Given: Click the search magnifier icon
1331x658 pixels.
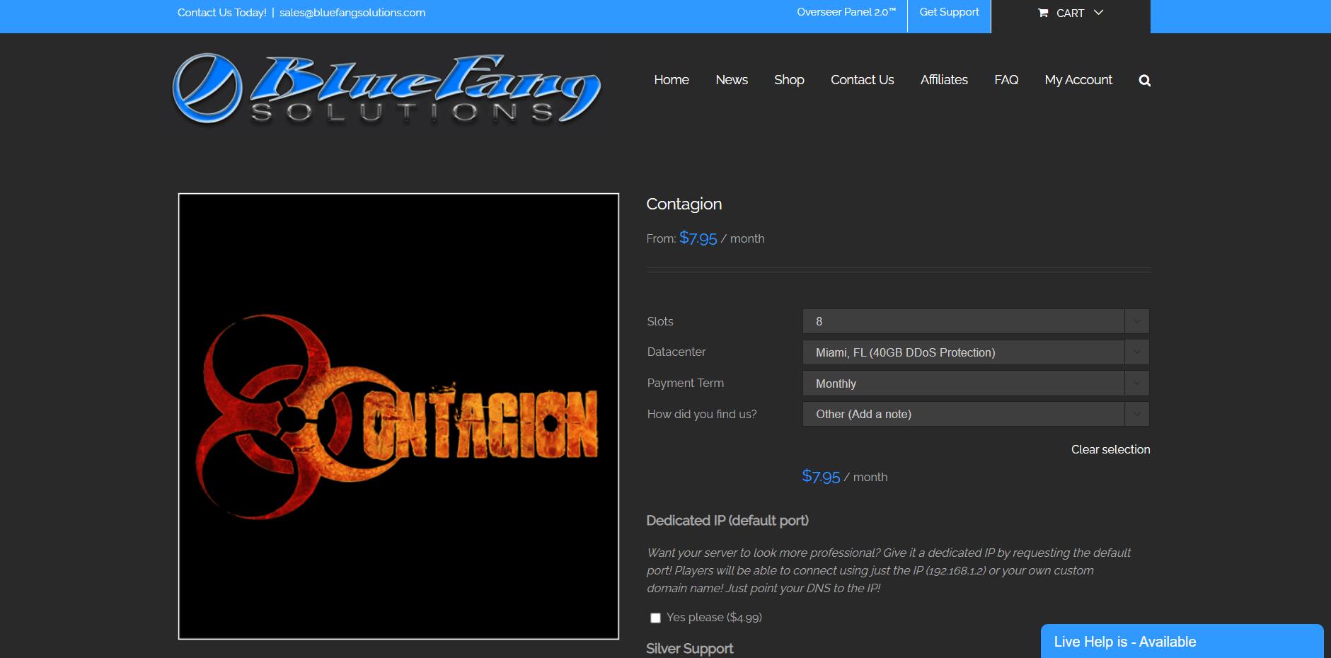Looking at the screenshot, I should (x=1144, y=81).
